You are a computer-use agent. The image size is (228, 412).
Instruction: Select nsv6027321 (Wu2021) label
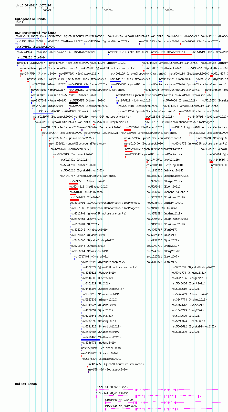pyautogui.click(x=74, y=160)
